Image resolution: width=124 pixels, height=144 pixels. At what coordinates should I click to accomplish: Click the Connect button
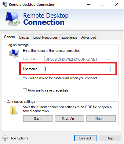85,138
